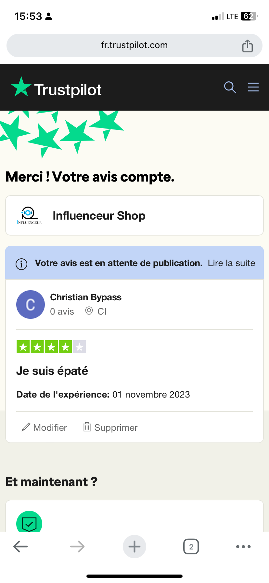Tap the fr.trustpilot.com address bar
269x583 pixels.
(x=134, y=45)
